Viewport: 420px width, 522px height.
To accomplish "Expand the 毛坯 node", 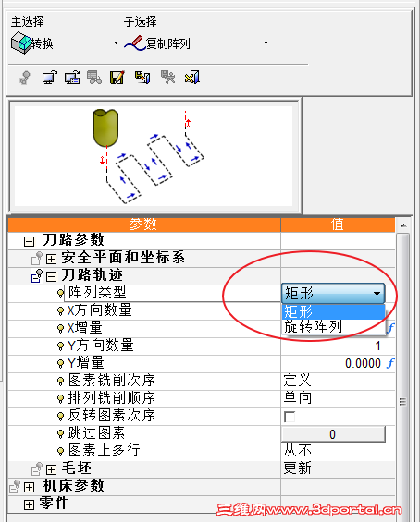I will click(x=51, y=469).
